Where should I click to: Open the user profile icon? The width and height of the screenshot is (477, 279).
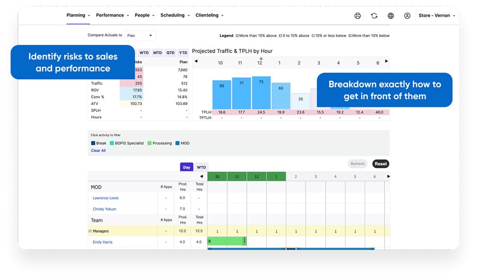pyautogui.click(x=407, y=16)
